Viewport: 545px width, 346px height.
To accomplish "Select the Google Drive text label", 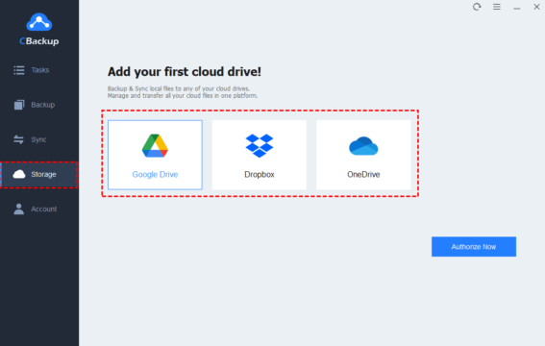I will (x=155, y=174).
